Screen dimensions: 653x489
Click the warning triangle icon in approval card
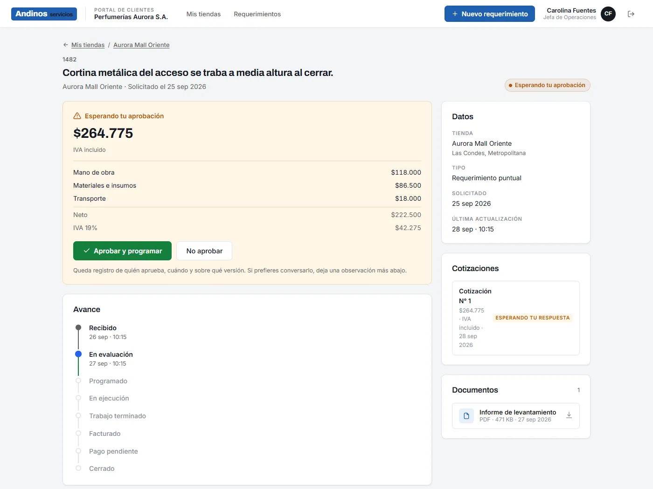[77, 116]
